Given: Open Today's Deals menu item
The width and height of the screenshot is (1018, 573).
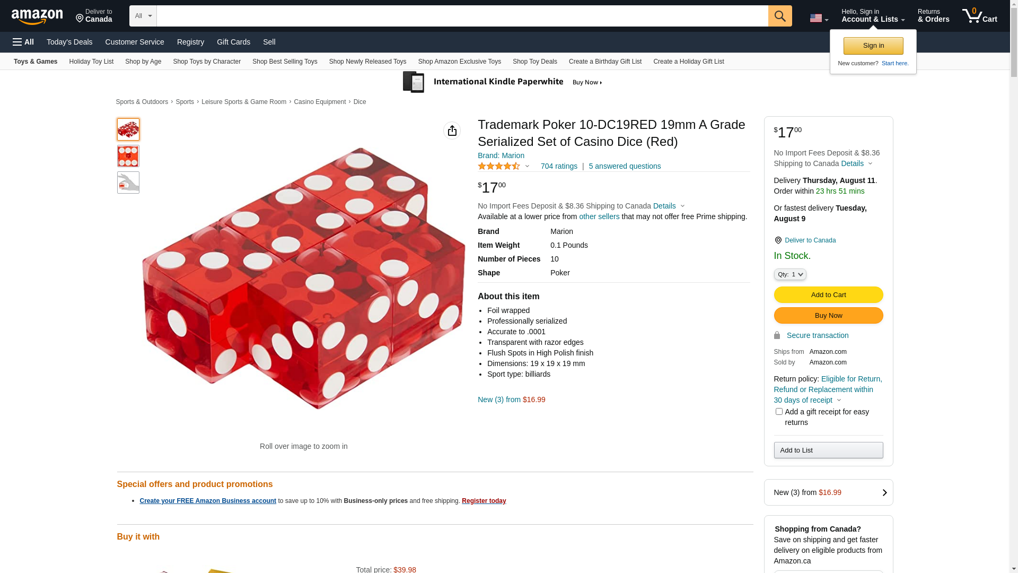Looking at the screenshot, I should 69,42.
